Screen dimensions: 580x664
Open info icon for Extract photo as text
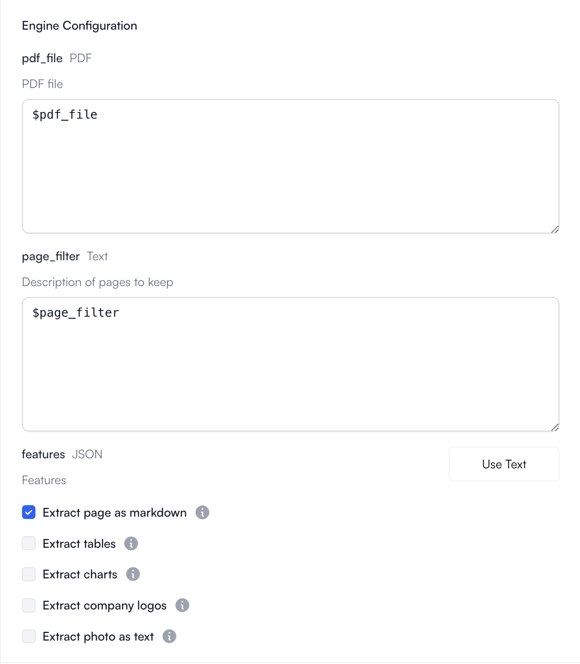tap(169, 636)
